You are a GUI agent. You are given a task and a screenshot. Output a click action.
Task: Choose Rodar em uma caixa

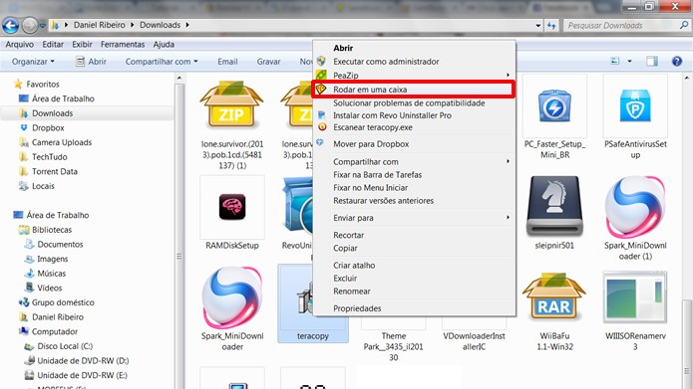414,90
